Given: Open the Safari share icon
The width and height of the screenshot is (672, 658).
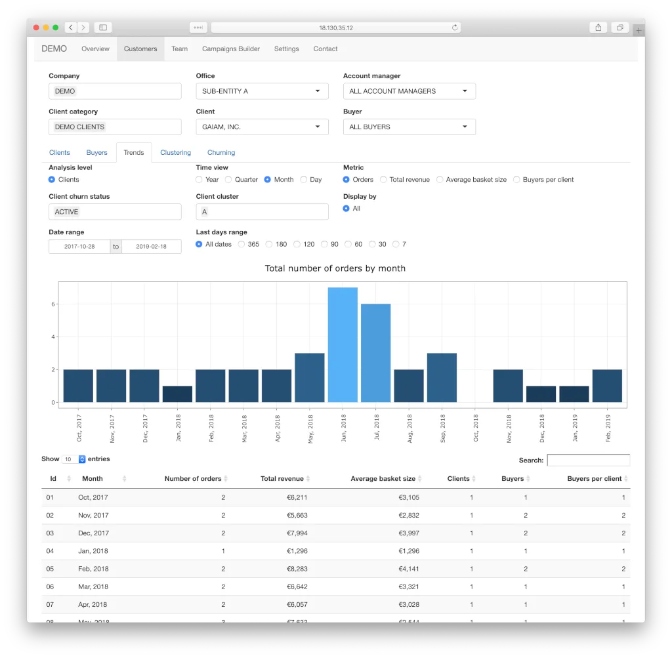Looking at the screenshot, I should click(x=598, y=28).
